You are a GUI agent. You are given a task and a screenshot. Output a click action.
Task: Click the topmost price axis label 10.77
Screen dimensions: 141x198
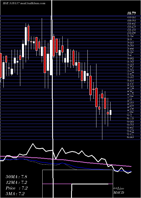(x=131, y=13)
